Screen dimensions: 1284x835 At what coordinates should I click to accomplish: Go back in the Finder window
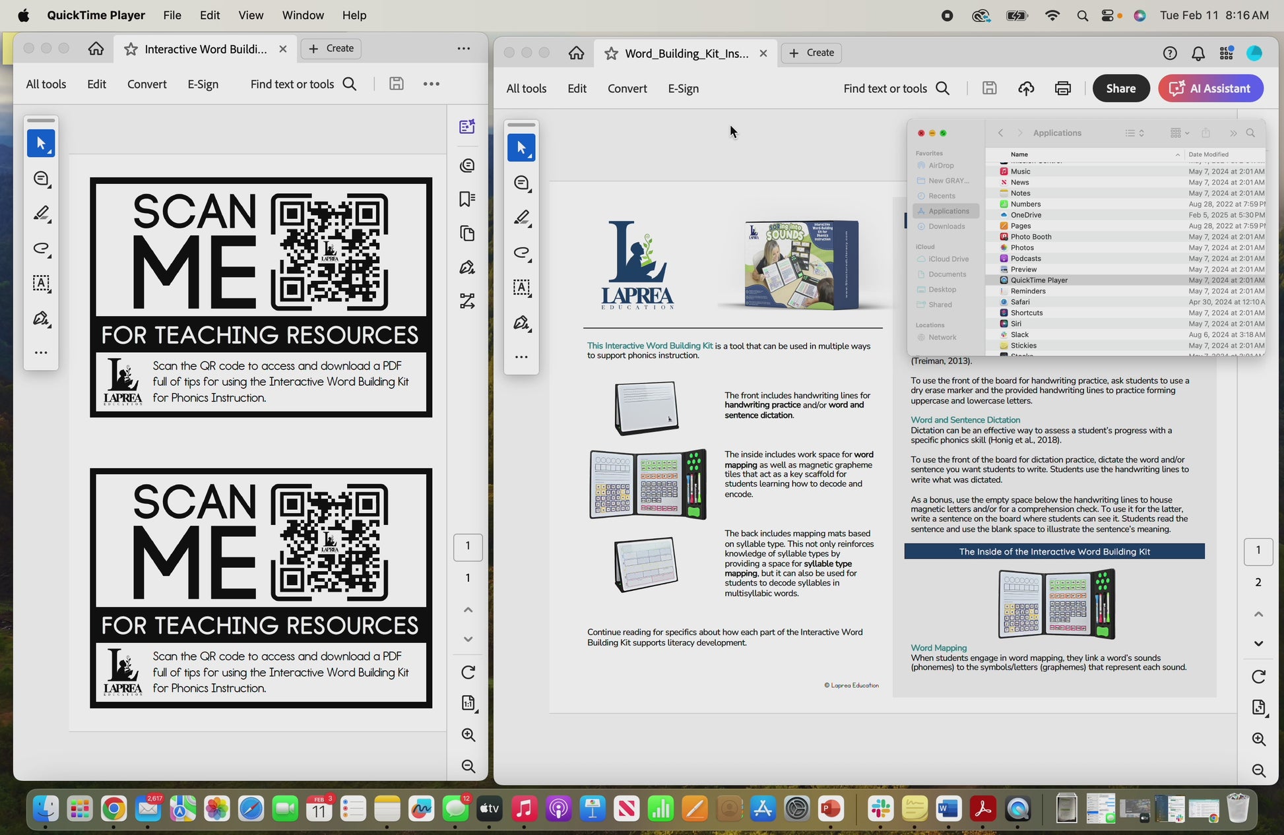tap(1000, 133)
